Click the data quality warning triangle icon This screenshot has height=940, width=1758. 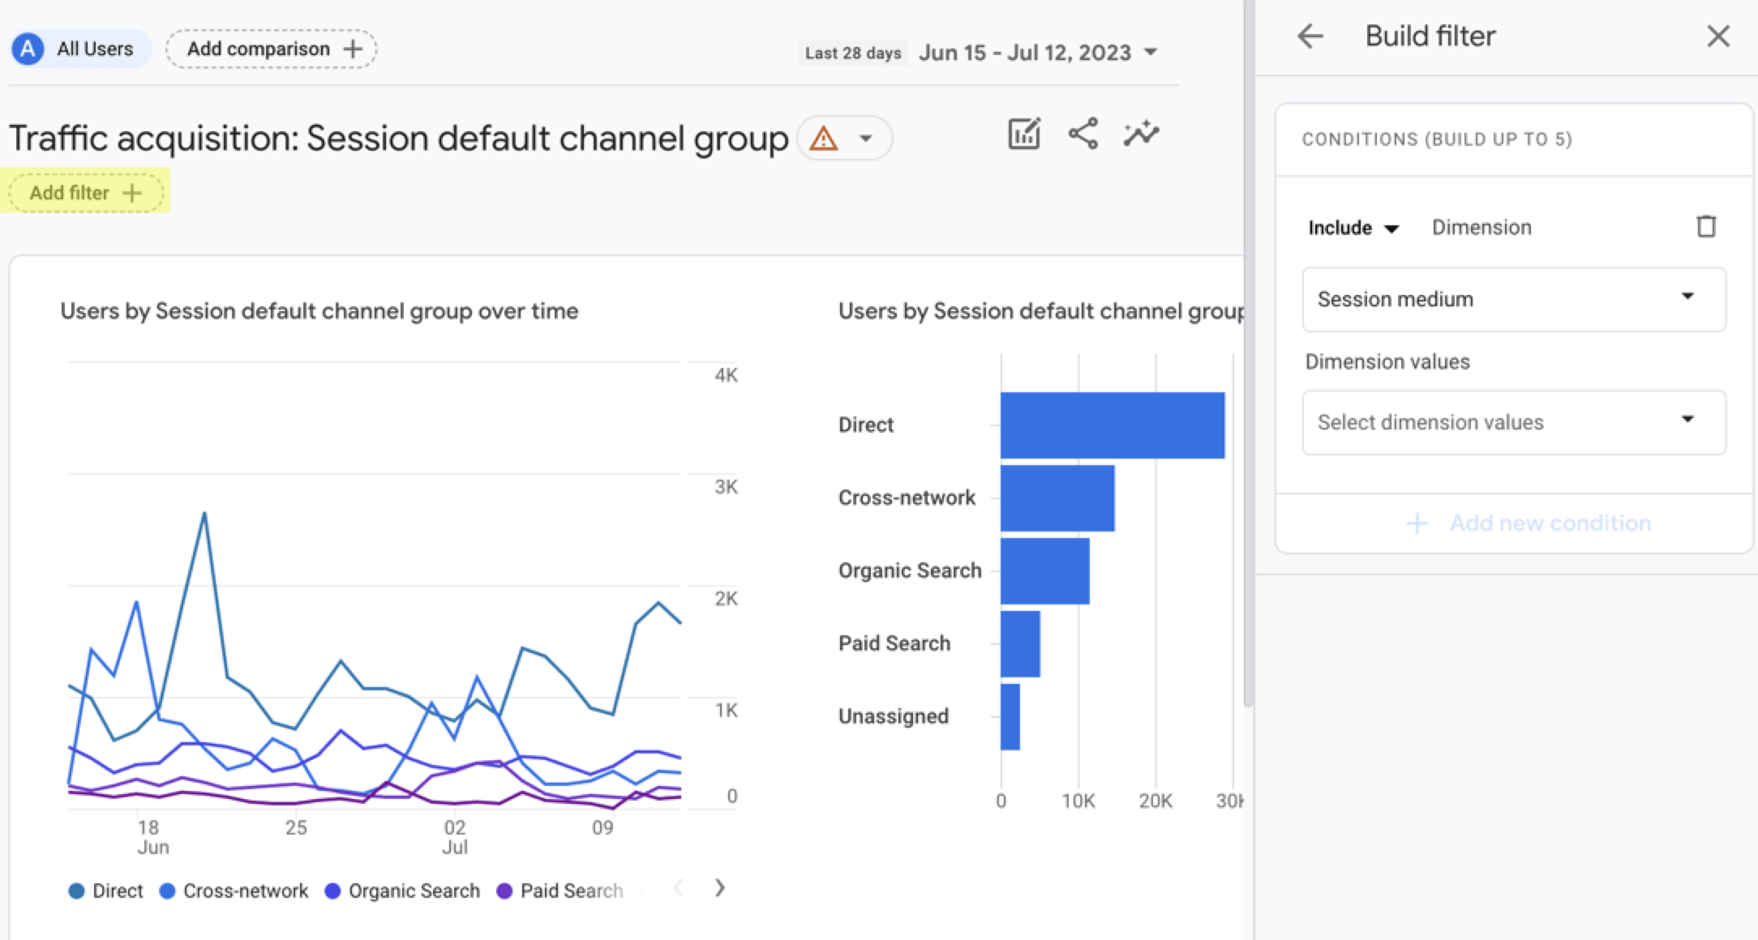click(824, 139)
